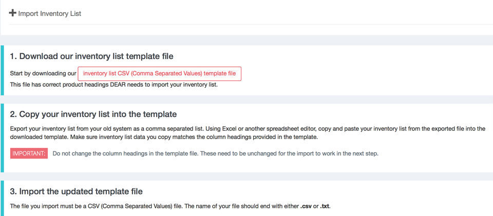This screenshot has height=216, width=493.
Task: Click the teal accent bar of step 1
Action: click(2, 70)
